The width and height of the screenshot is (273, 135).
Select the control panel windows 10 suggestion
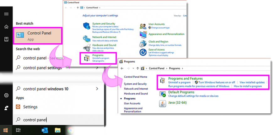click(46, 89)
